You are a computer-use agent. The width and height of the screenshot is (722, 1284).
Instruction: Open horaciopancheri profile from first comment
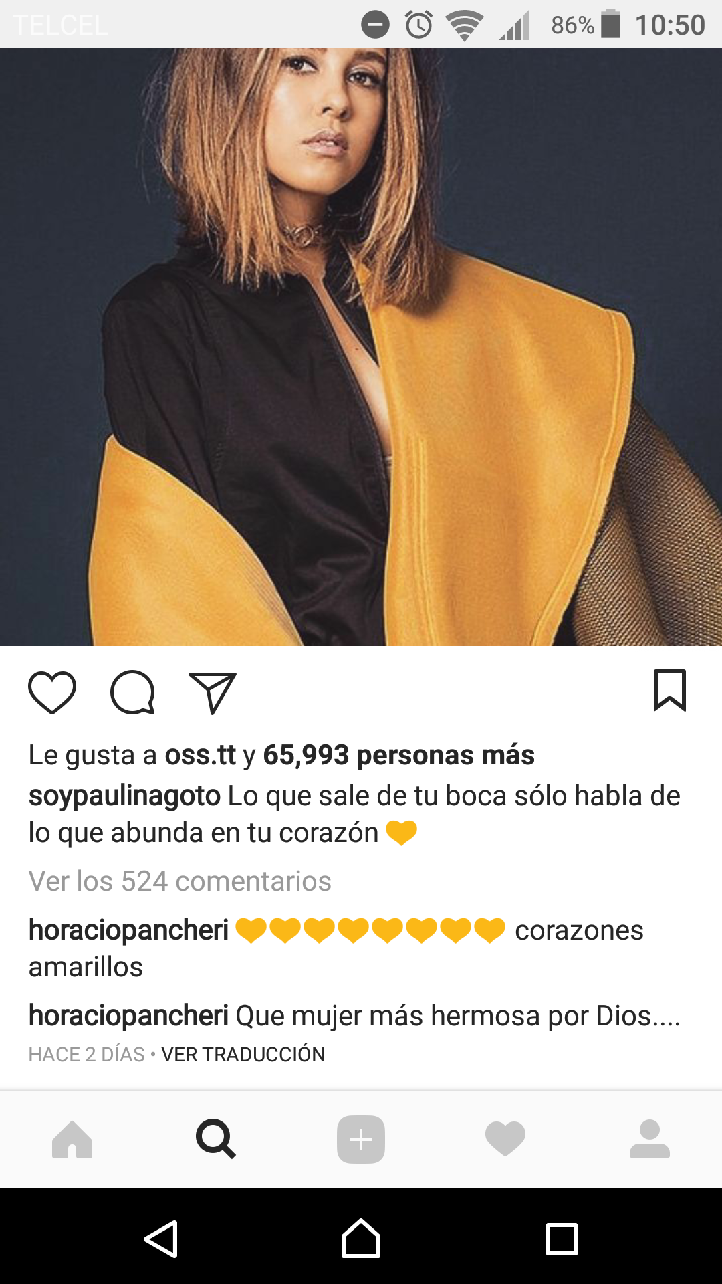(128, 930)
